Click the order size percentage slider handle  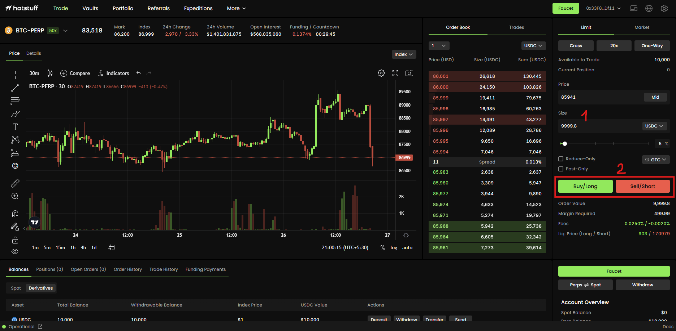pos(565,144)
